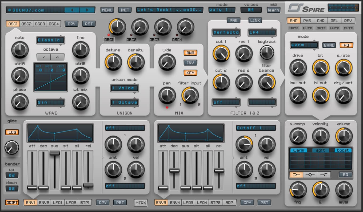
Task: Click the glide knob
Action: tap(12, 148)
